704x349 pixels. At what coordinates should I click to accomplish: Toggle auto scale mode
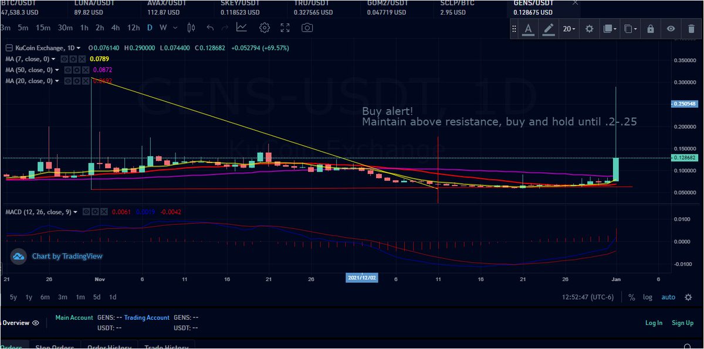(668, 297)
